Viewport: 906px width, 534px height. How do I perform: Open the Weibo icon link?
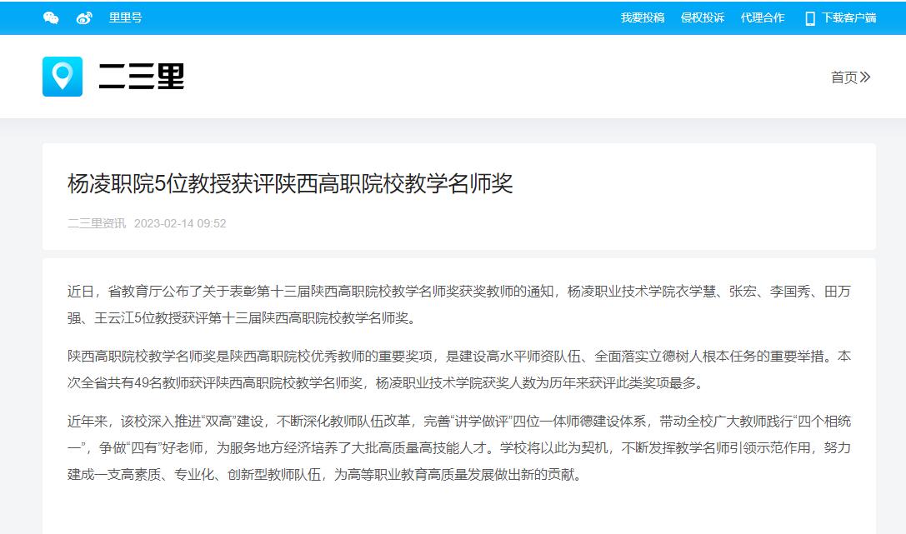click(x=84, y=17)
